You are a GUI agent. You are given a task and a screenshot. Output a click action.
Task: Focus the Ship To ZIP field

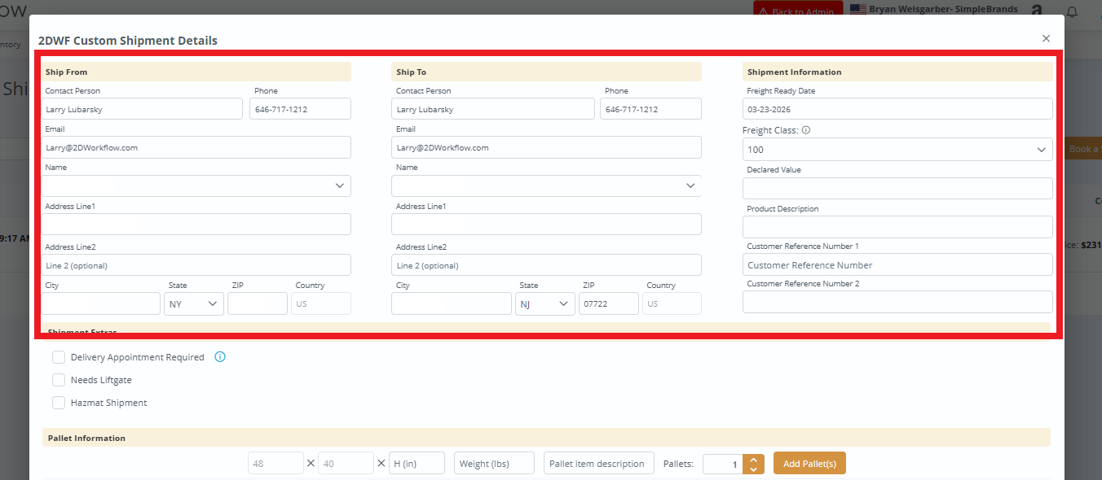[608, 303]
